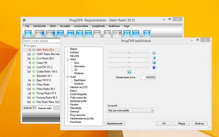Select CDBT Radio 80s Hits channel
Image resolution: width=219 pixels, height=137 pixels.
pos(48,54)
